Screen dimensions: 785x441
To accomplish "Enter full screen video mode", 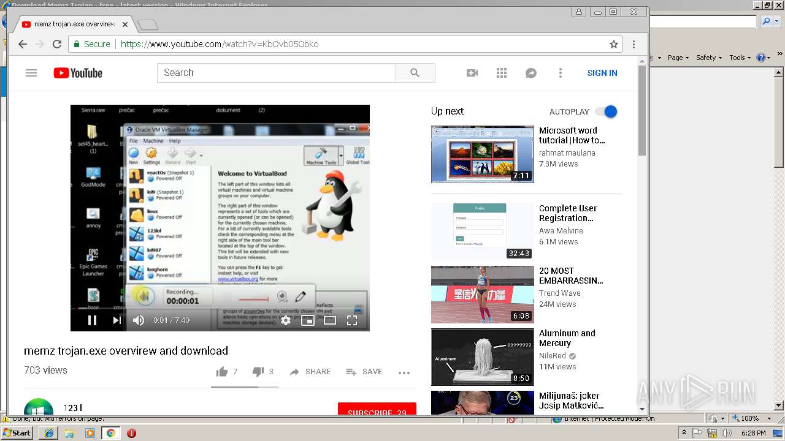I will coord(352,320).
